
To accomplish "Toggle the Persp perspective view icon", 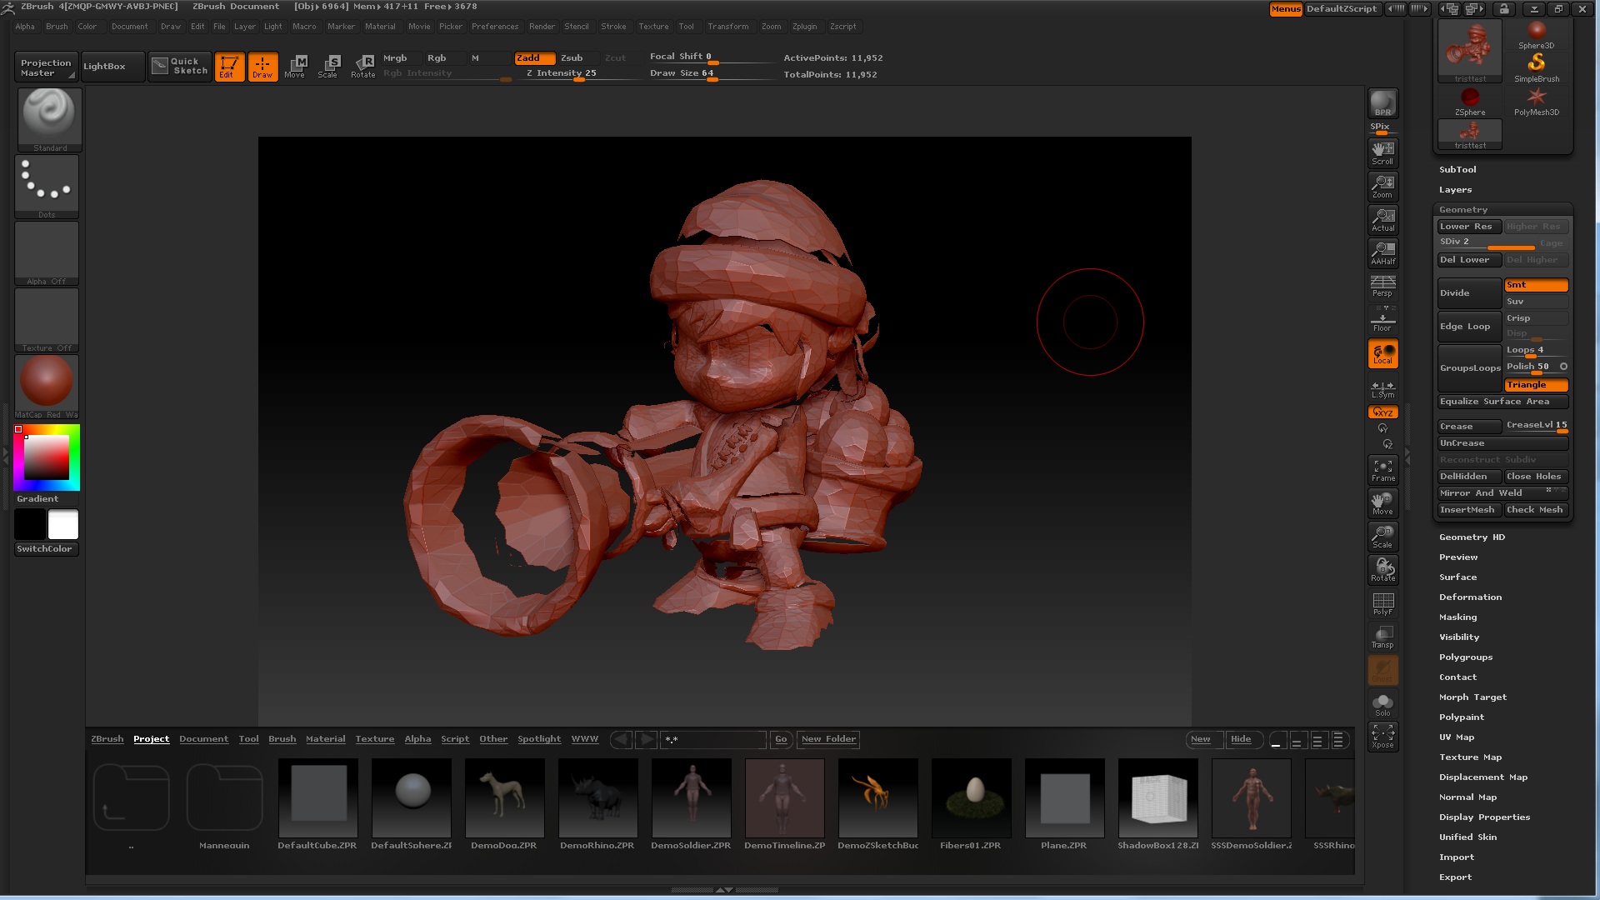I will [x=1382, y=286].
